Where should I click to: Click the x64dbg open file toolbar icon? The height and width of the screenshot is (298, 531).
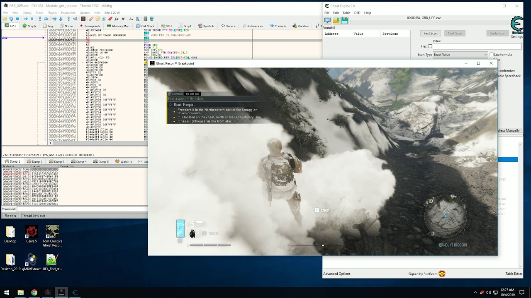pyautogui.click(x=5, y=19)
